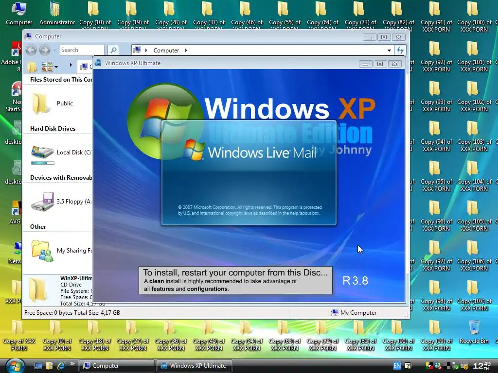This screenshot has height=373, width=498.
Task: Click the Views thumbnail icon on the toolbar
Action: tap(47, 67)
